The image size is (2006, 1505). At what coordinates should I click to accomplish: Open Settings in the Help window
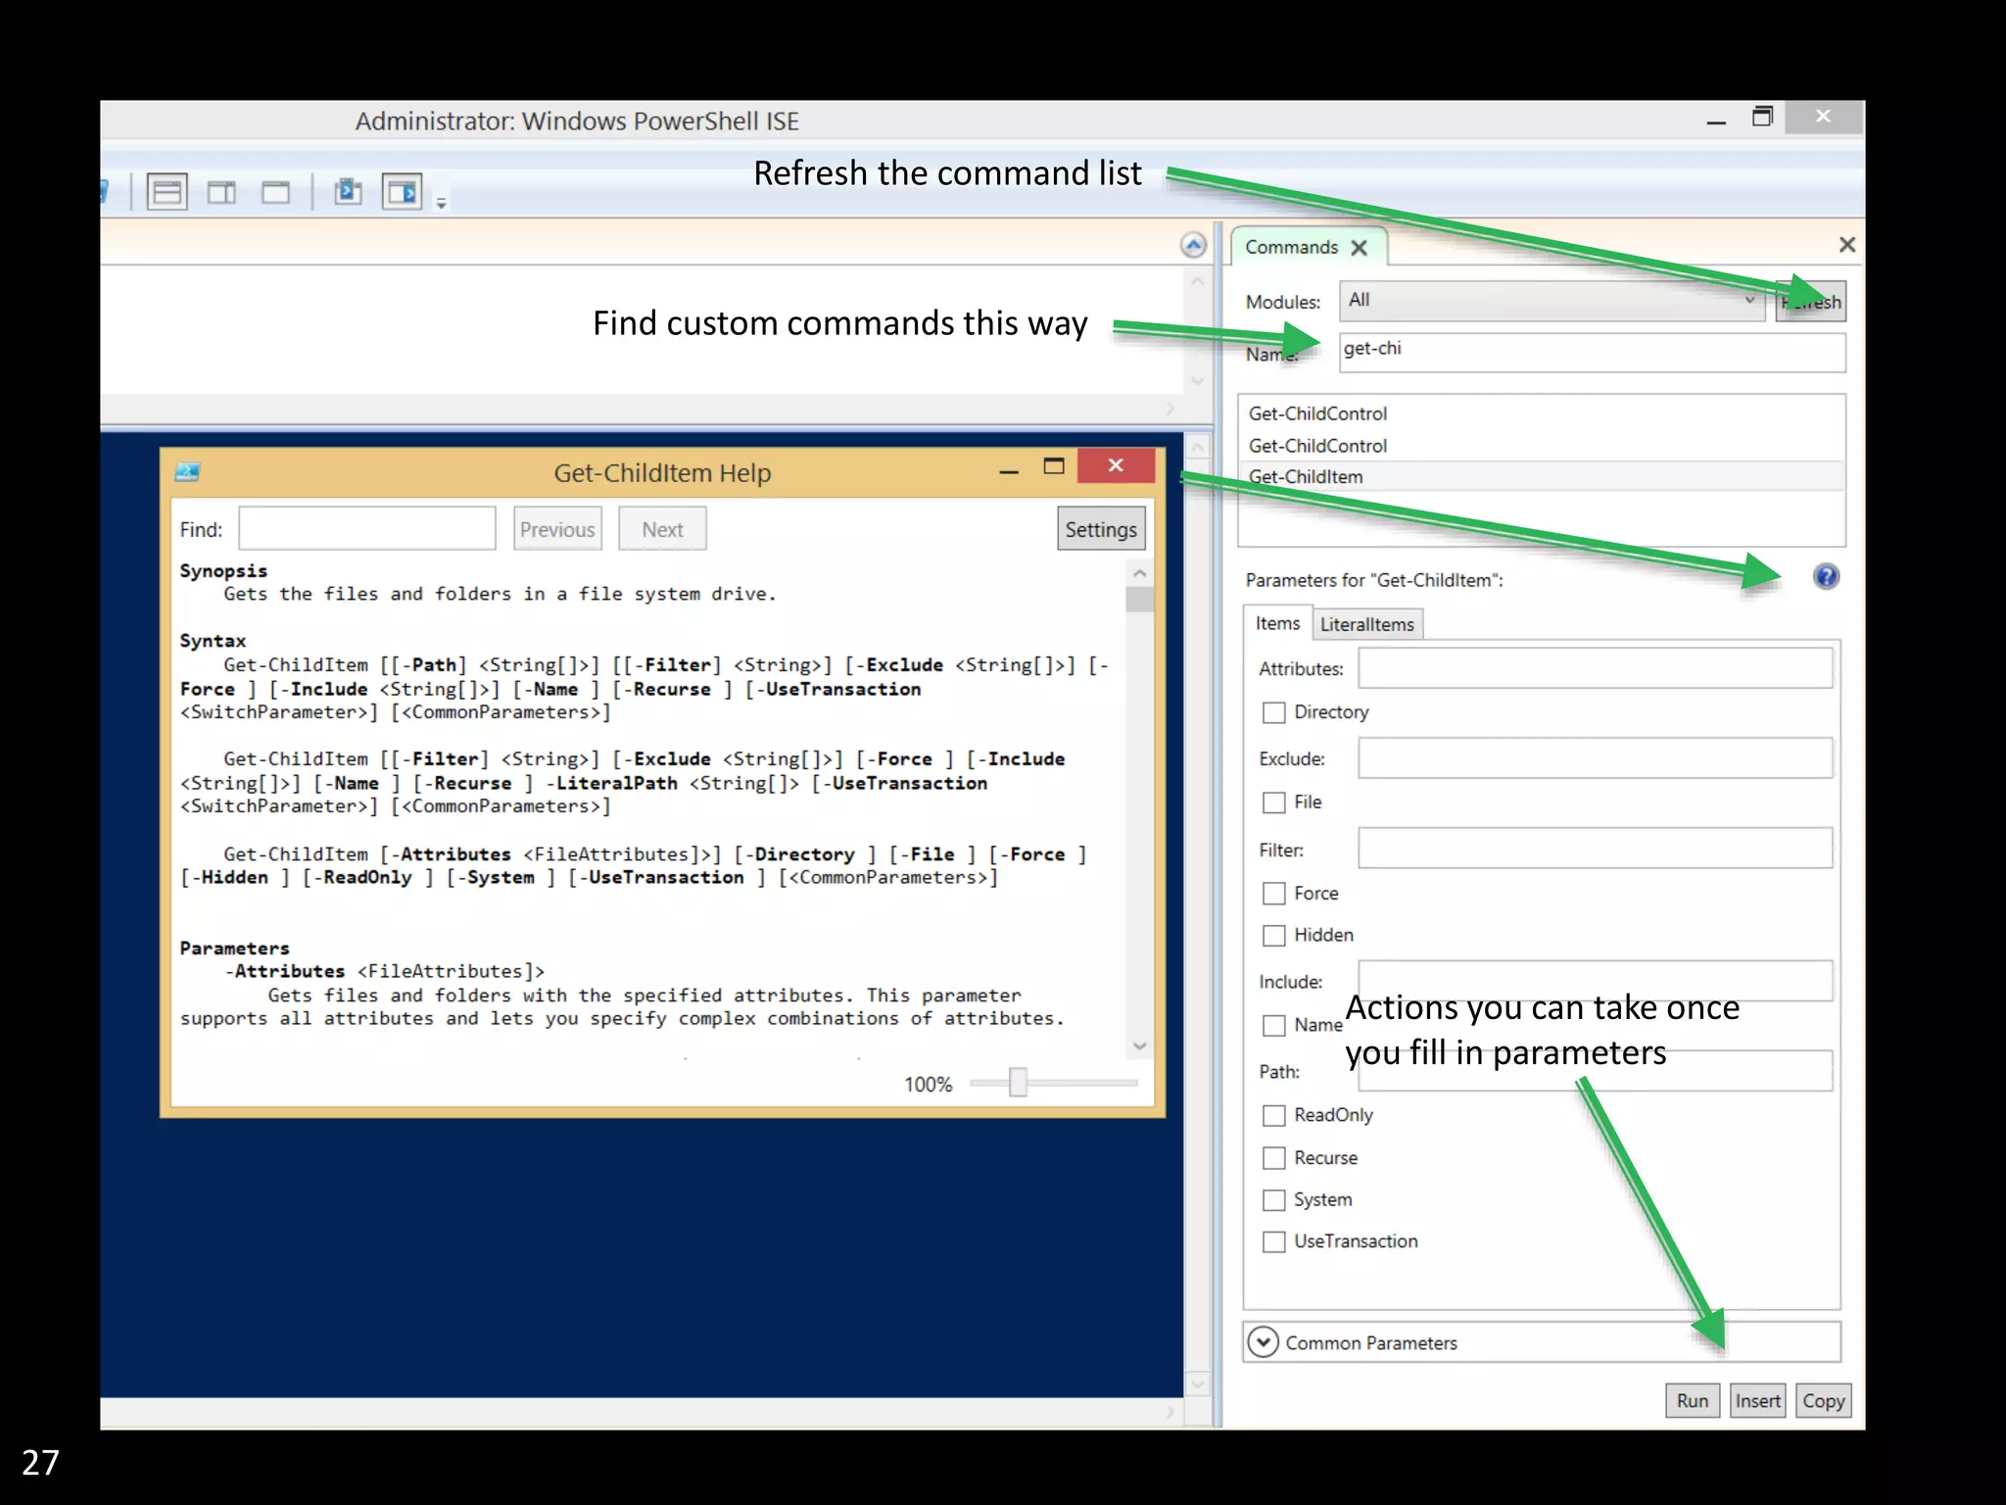[1101, 529]
